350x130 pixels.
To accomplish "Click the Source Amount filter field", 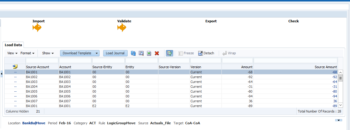I will 295,60.
